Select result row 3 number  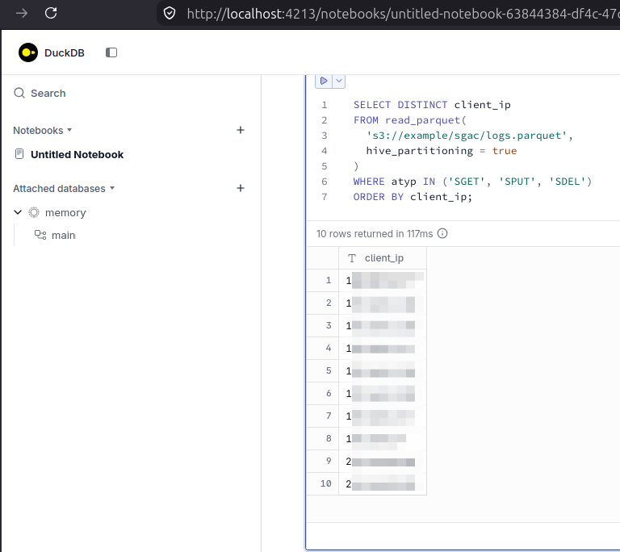point(329,325)
